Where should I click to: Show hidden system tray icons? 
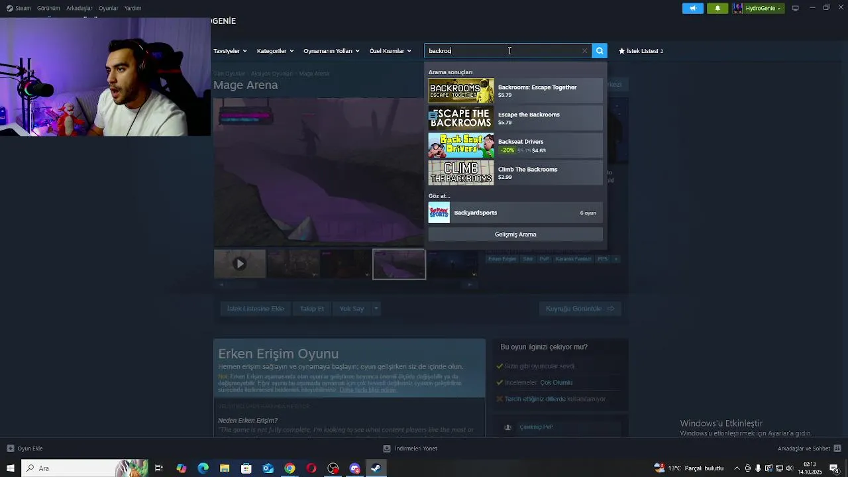pyautogui.click(x=737, y=468)
